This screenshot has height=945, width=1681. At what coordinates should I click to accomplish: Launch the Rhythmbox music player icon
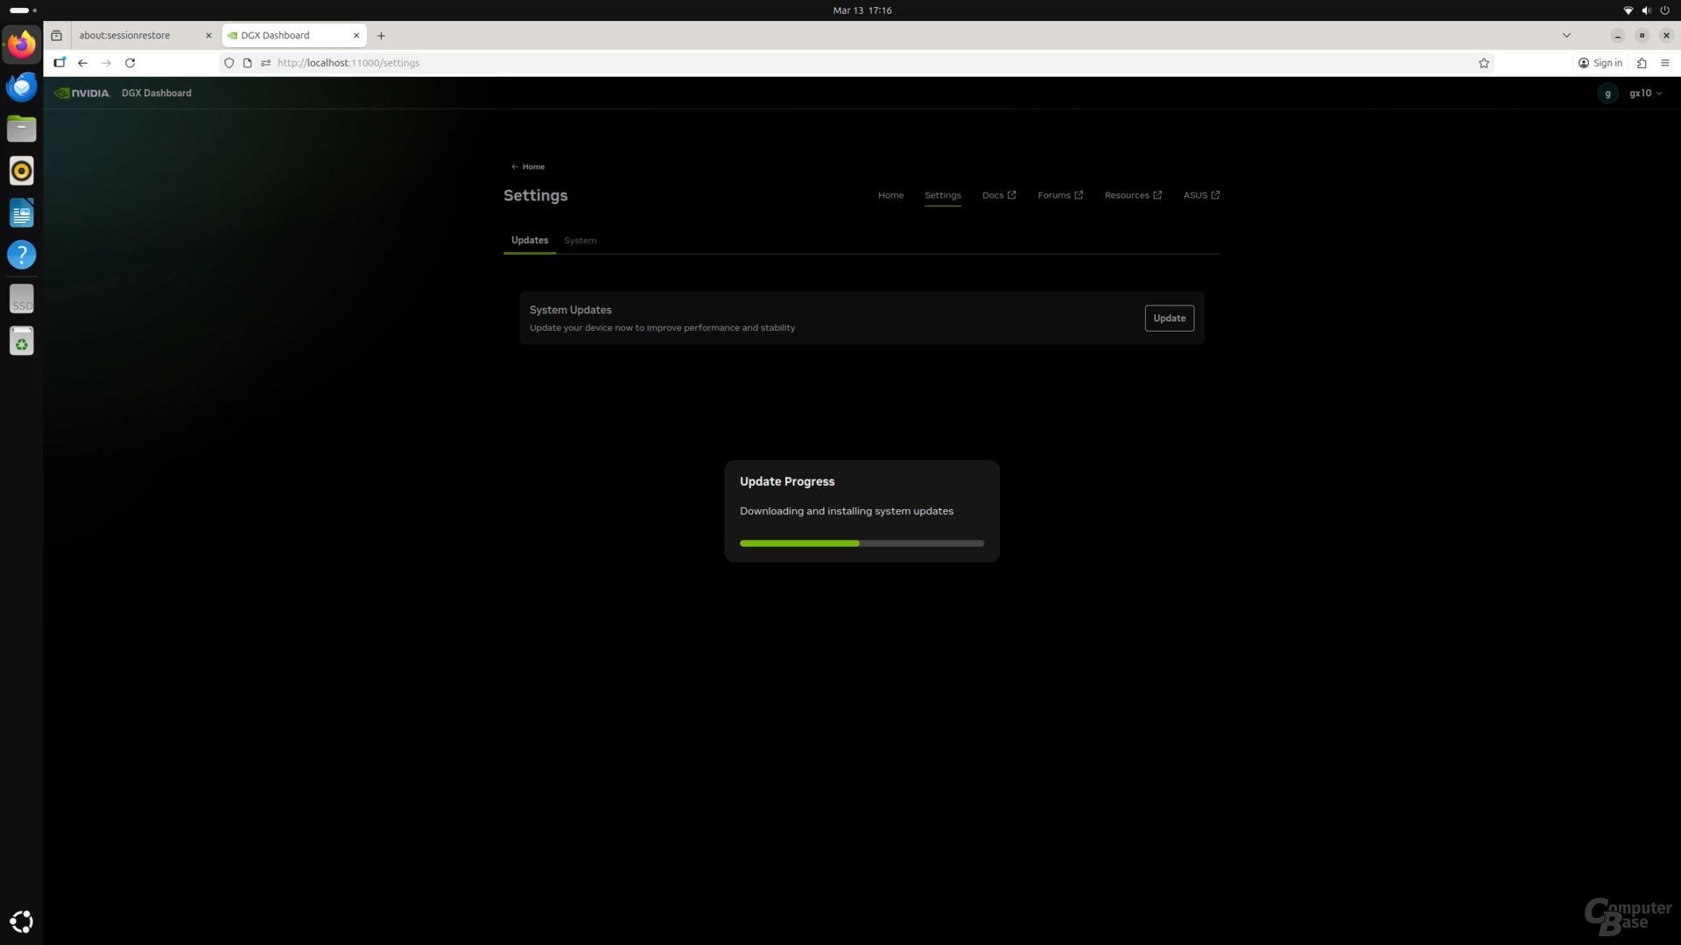tap(22, 171)
